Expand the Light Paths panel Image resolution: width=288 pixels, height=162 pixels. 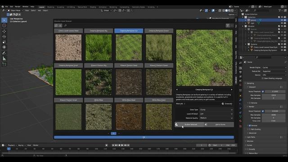tap(251, 137)
